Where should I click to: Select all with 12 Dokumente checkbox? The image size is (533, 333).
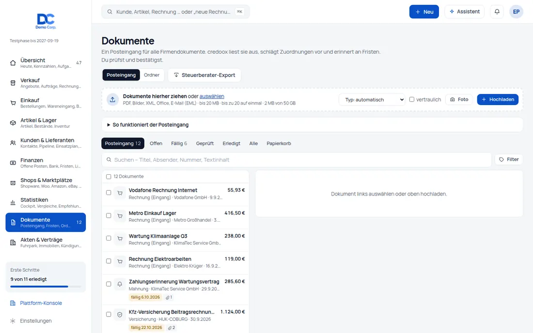(x=109, y=177)
